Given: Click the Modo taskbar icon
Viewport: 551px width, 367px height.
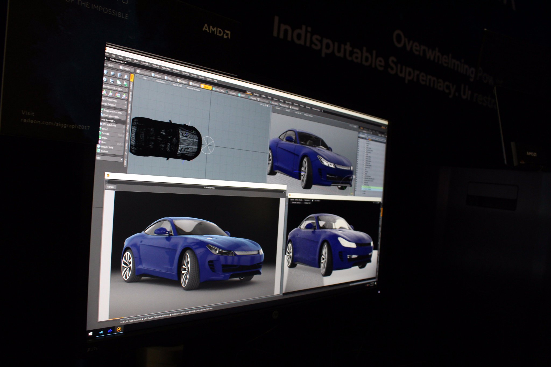Looking at the screenshot, I should pyautogui.click(x=119, y=329).
